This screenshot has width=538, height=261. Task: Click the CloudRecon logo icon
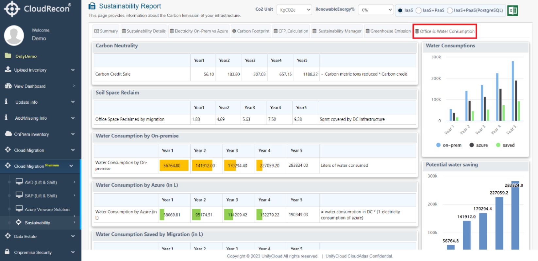(12, 9)
